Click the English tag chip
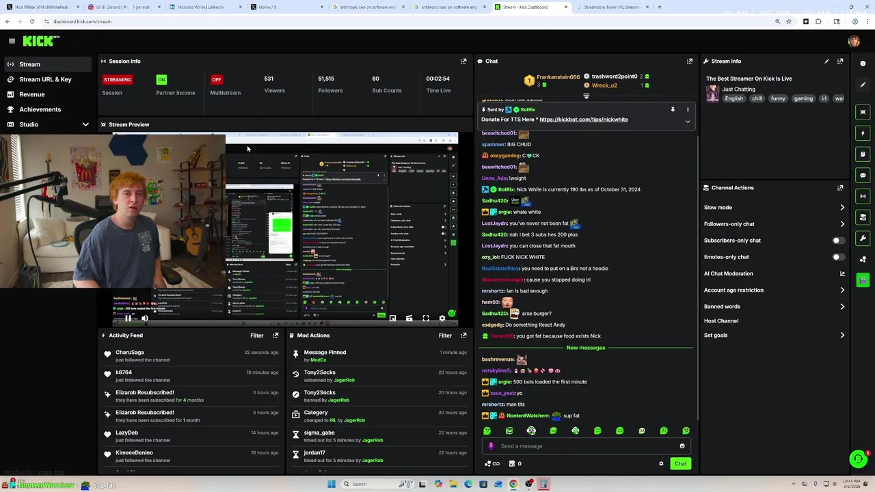875x492 pixels. coord(733,98)
